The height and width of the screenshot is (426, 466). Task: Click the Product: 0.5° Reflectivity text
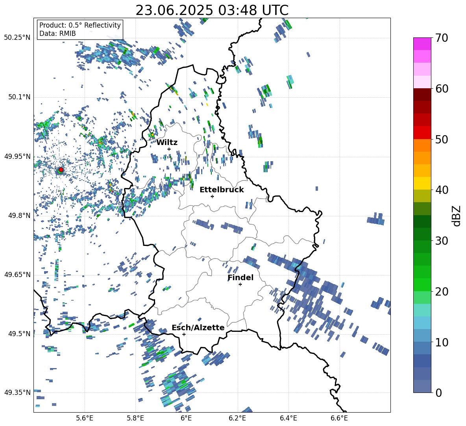[x=80, y=25]
